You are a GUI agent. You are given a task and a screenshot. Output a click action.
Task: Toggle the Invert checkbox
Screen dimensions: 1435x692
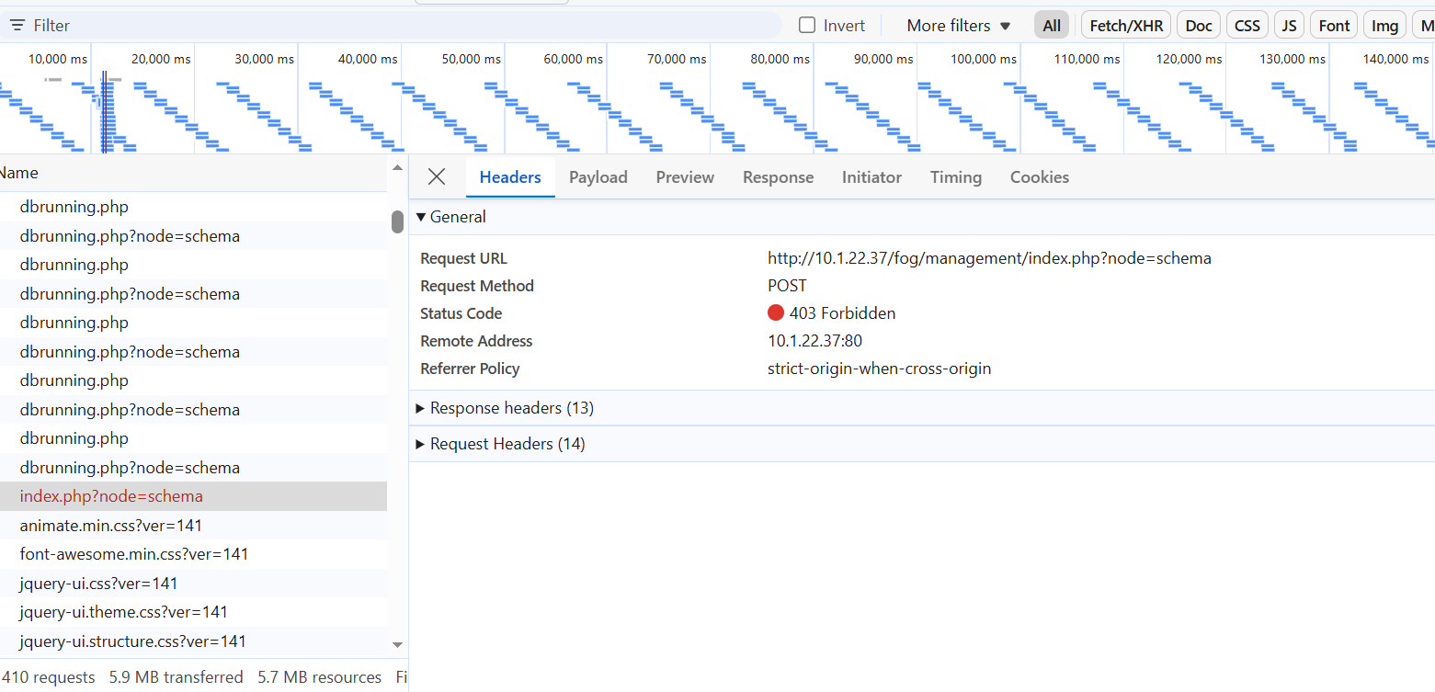click(807, 26)
